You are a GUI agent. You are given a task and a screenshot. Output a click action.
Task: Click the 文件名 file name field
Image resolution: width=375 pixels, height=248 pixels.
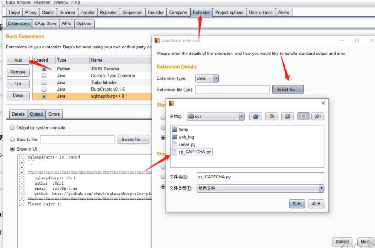261,177
